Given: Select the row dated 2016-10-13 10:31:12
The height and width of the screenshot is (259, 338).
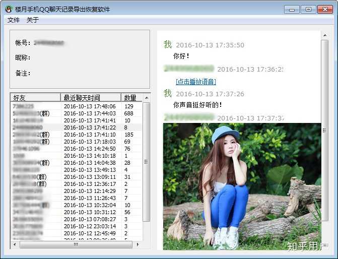Looking at the screenshot, I should coord(76,212).
